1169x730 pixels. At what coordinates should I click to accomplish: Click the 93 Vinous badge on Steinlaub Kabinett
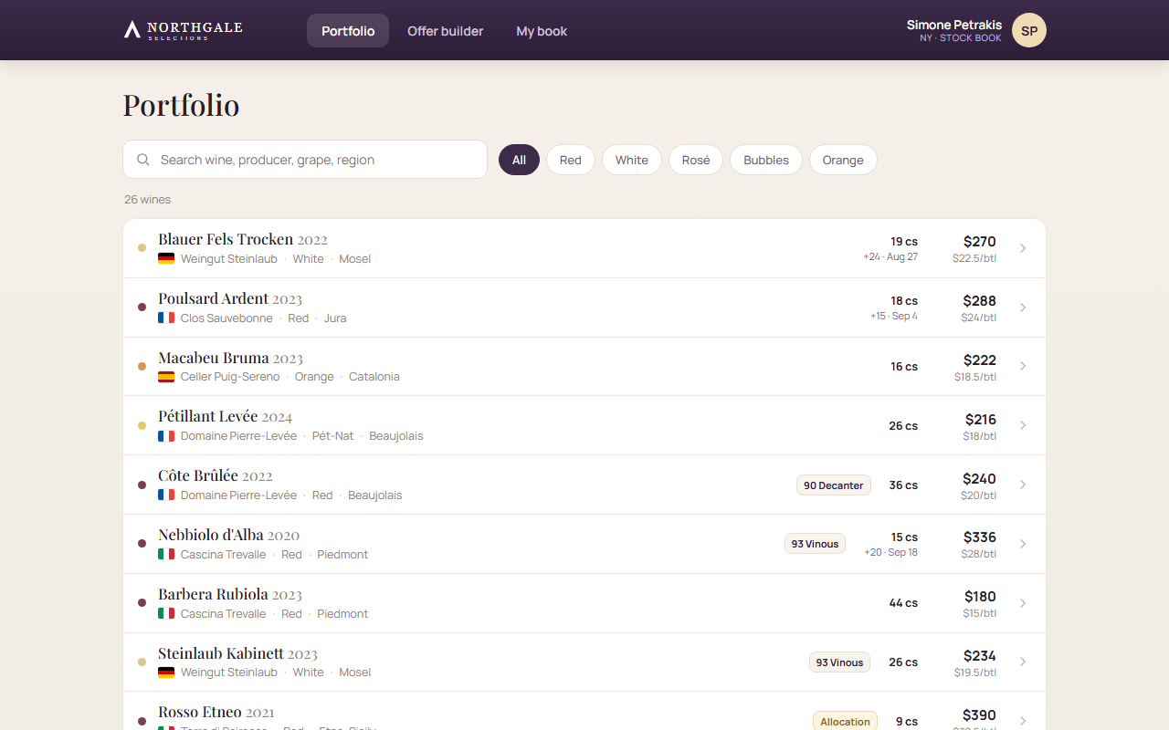coord(839,662)
